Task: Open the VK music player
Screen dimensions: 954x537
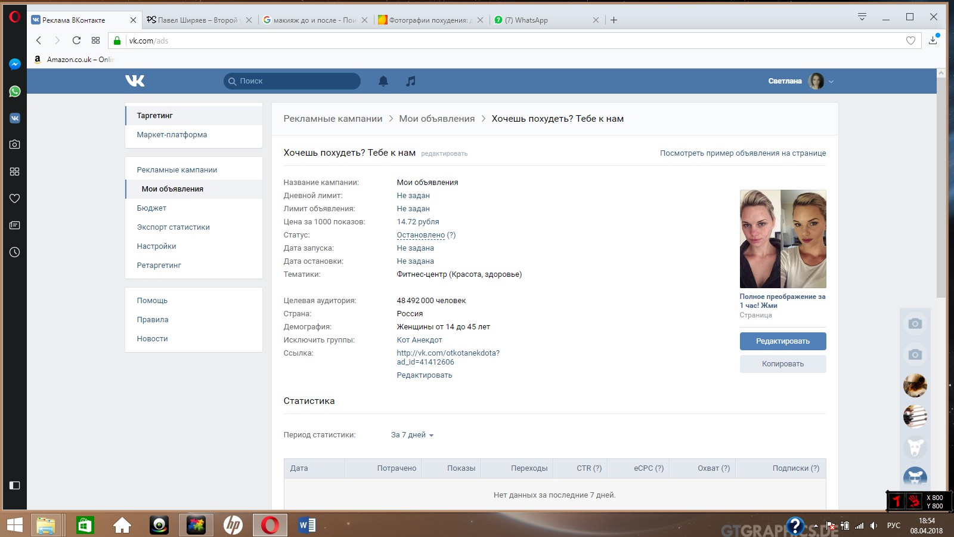Action: click(411, 81)
